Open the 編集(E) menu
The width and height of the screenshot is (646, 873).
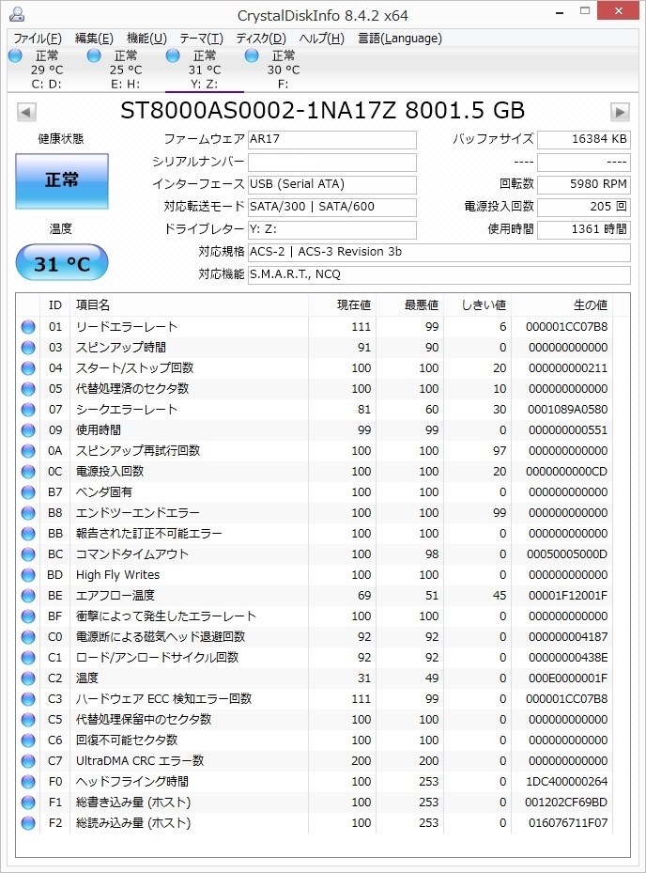(x=94, y=39)
